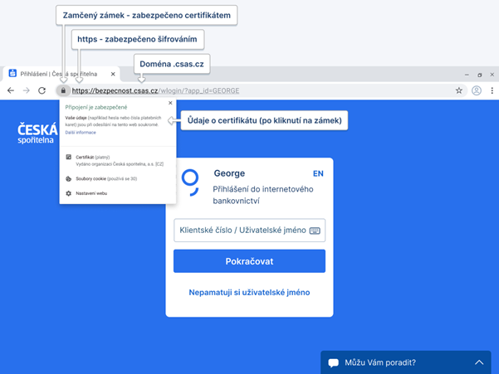The height and width of the screenshot is (374, 499).
Task: Open the browser three-dot menu
Action: pyautogui.click(x=492, y=90)
